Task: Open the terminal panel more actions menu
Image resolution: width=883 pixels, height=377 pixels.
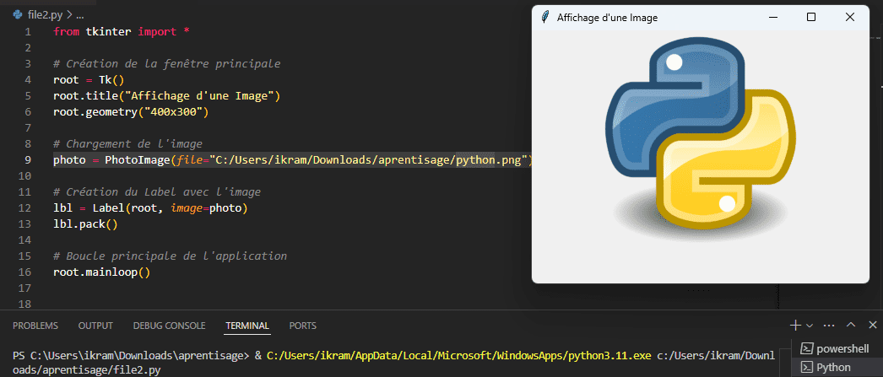Action: tap(829, 326)
